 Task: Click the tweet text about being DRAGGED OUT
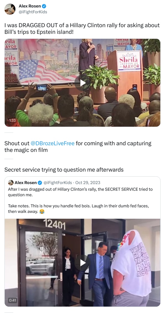pyautogui.click(x=82, y=29)
